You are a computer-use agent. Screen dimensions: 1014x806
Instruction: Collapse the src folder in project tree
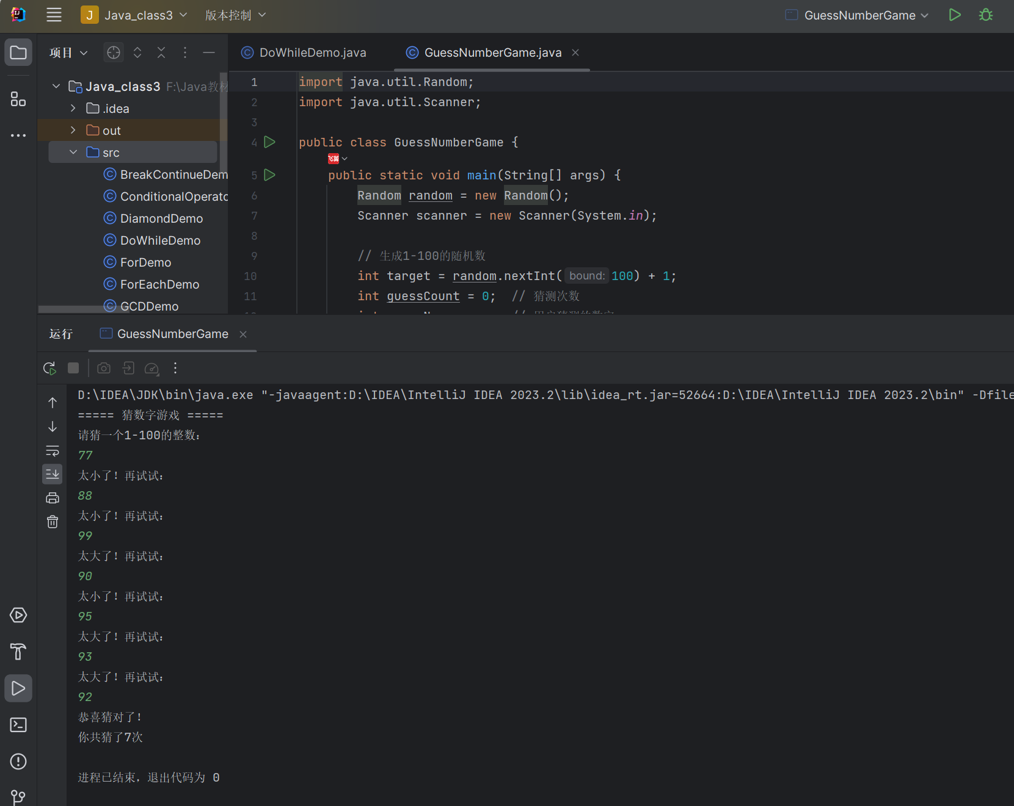(x=73, y=152)
